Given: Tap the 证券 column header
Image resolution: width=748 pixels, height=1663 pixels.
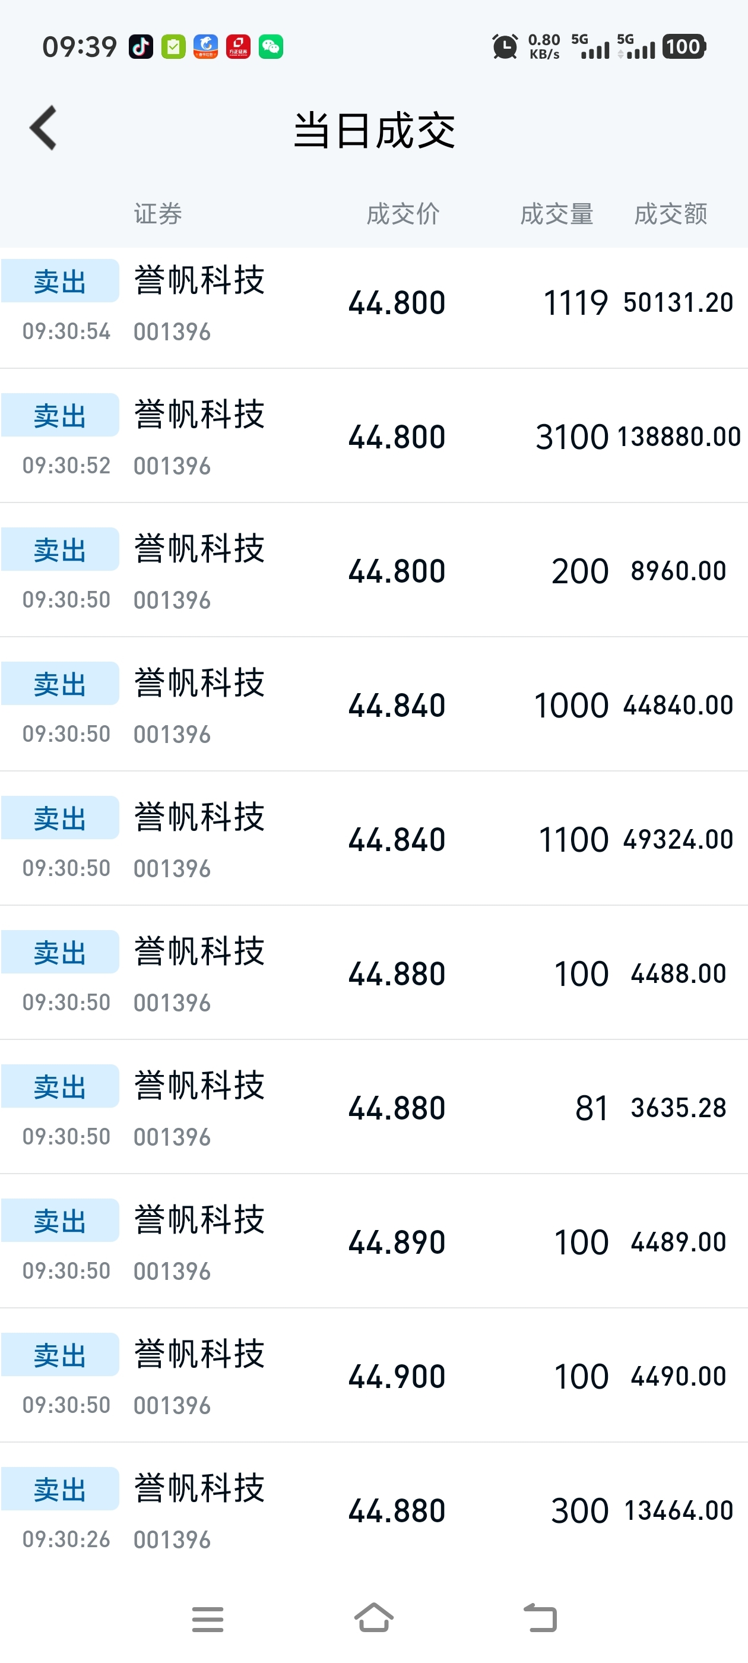Looking at the screenshot, I should 158,214.
